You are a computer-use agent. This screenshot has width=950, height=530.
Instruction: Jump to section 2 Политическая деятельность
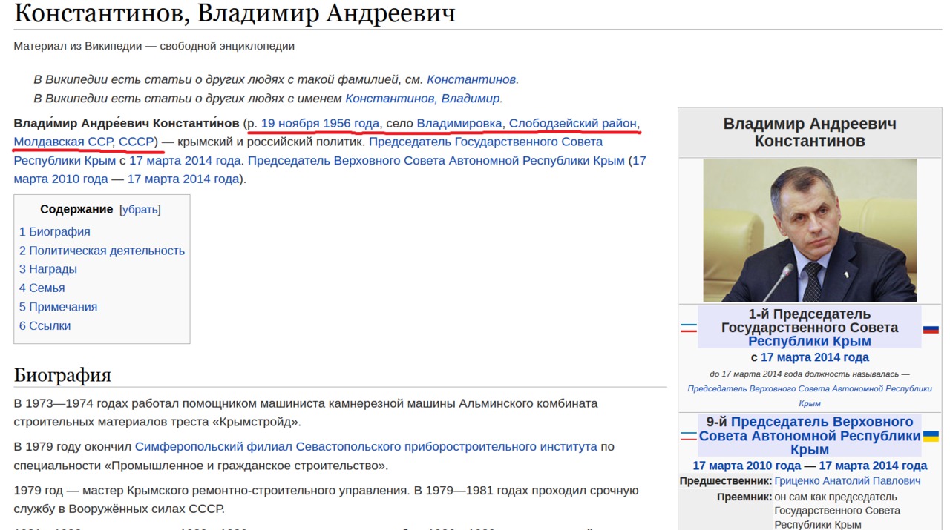click(x=102, y=251)
